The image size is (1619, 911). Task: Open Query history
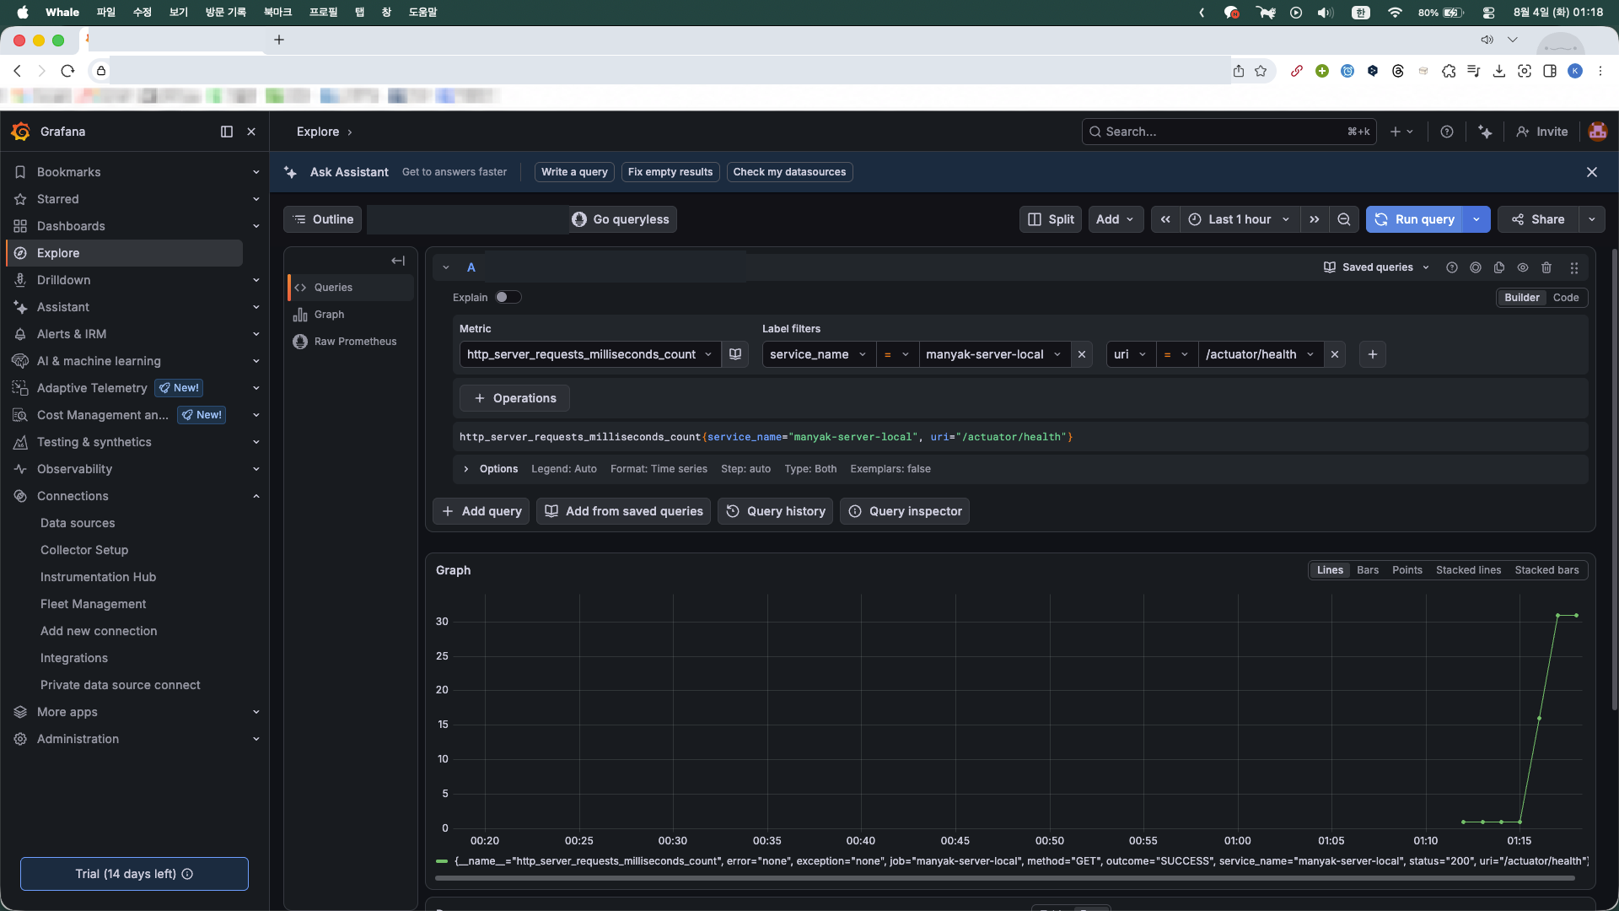776,511
